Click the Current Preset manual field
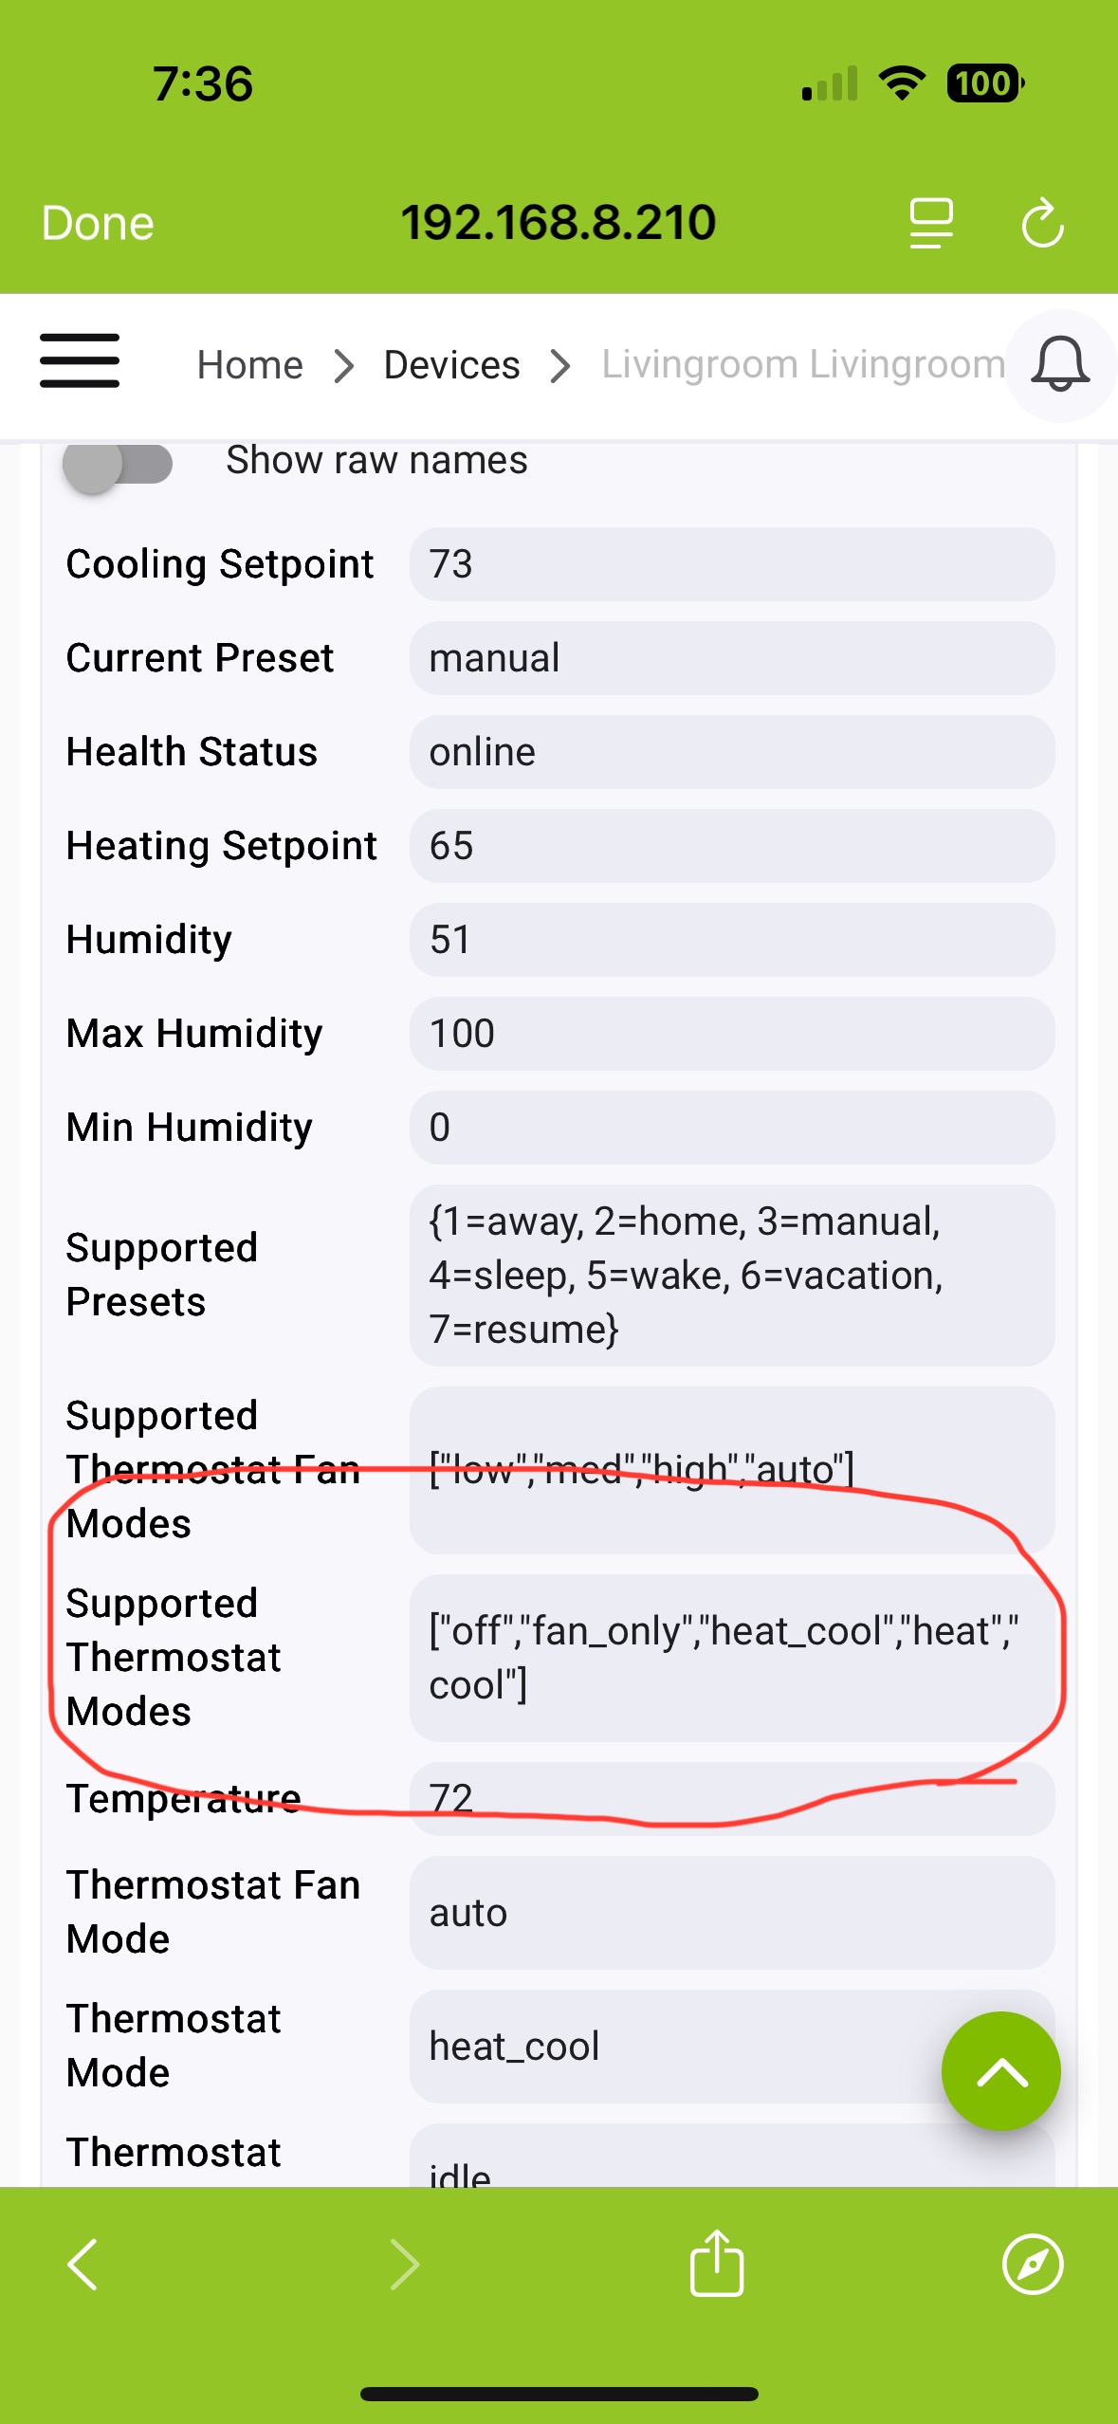1118x2424 pixels. [732, 658]
